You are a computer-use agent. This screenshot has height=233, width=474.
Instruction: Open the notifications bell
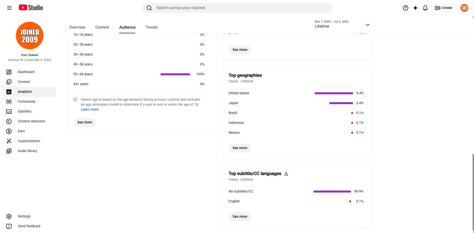pos(425,8)
